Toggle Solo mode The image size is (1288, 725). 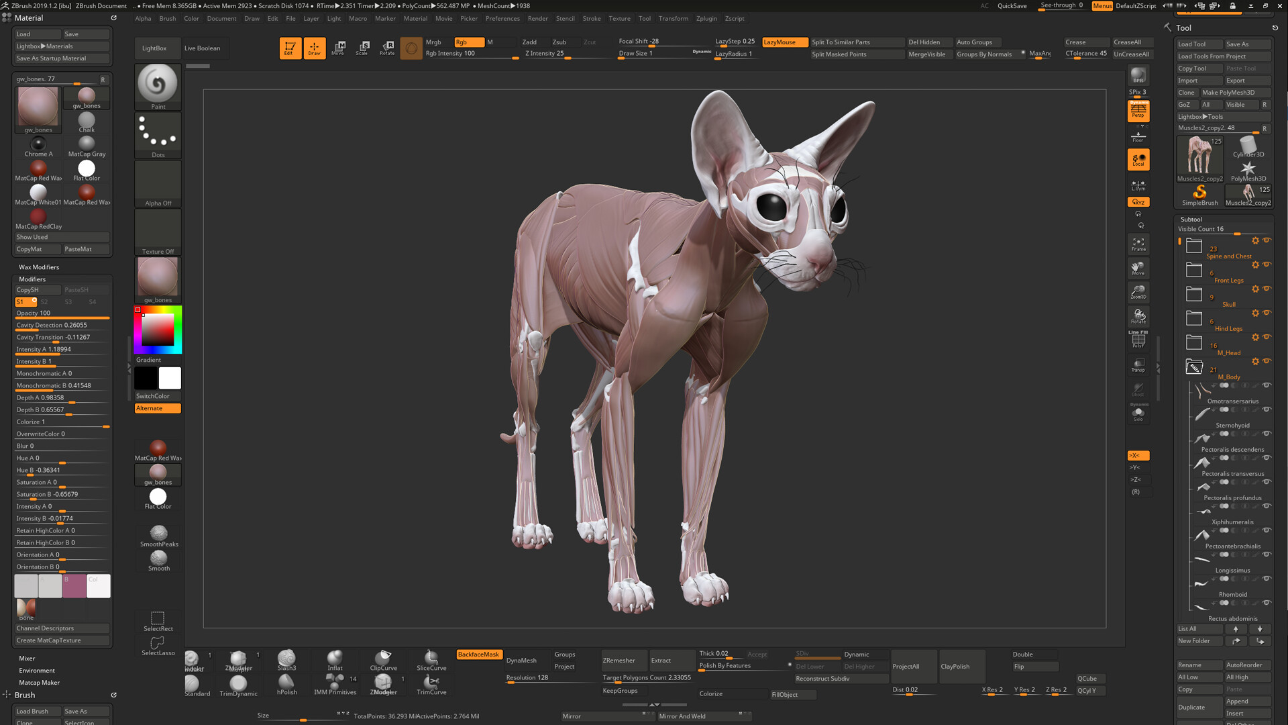point(1138,414)
